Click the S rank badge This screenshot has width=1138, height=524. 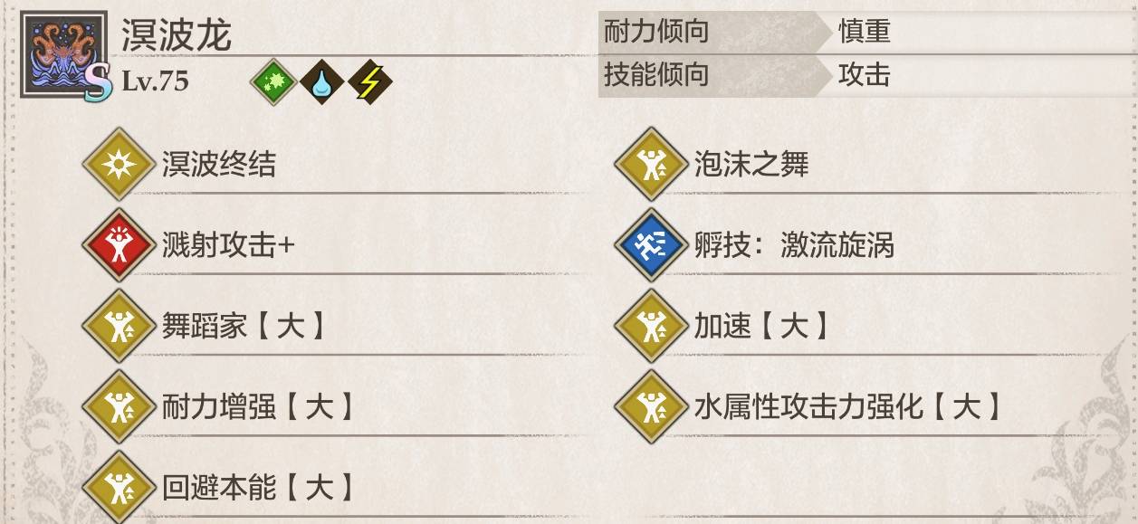coord(96,83)
